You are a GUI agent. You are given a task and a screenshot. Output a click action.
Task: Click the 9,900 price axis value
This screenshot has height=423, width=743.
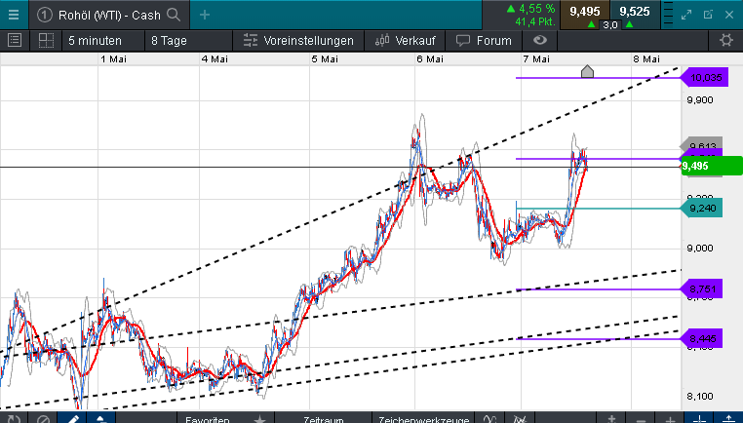[700, 100]
